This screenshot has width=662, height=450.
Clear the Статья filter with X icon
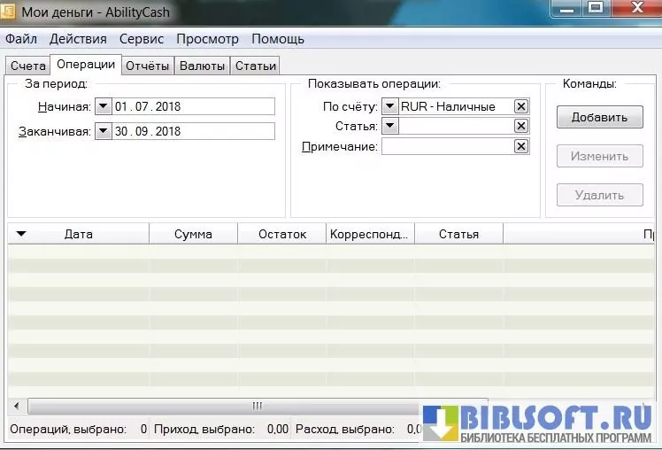pos(521,127)
